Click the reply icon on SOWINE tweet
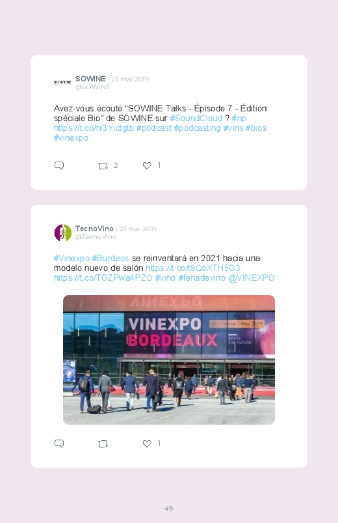Viewport: 338px width, 523px height. 59,165
